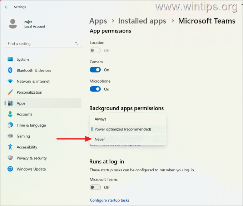
Task: Open Configure startup tasks link
Action: click(109, 200)
